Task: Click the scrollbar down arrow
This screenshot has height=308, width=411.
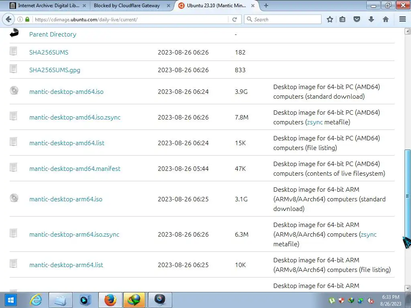Action: pos(407,288)
